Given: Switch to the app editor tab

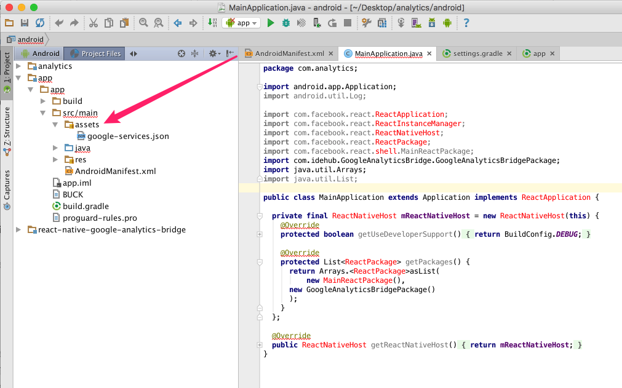Looking at the screenshot, I should coord(539,53).
